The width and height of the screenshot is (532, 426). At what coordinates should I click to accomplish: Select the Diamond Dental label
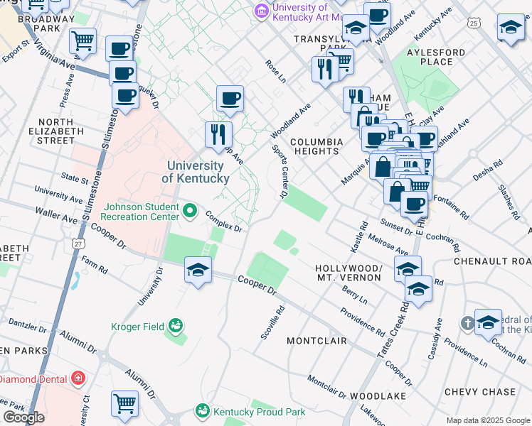pyautogui.click(x=33, y=379)
